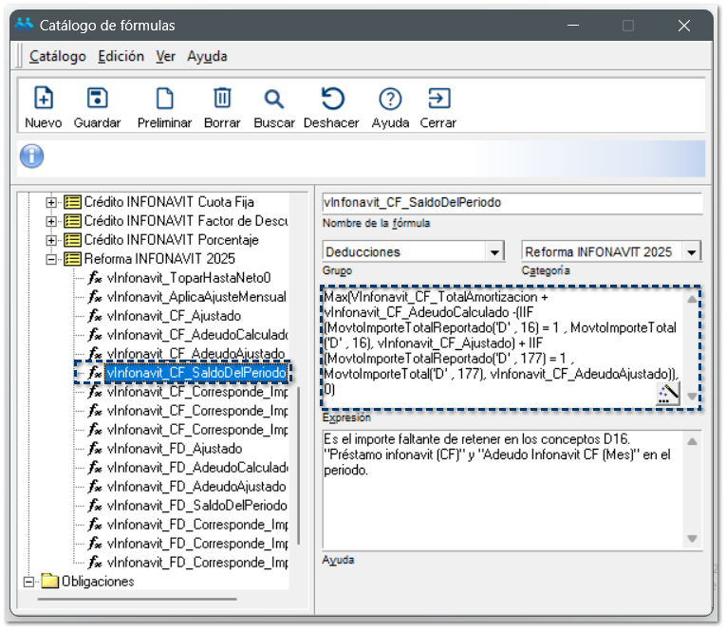This screenshot has width=726, height=630.
Task: Open Preliminar preview icon
Action: (164, 99)
